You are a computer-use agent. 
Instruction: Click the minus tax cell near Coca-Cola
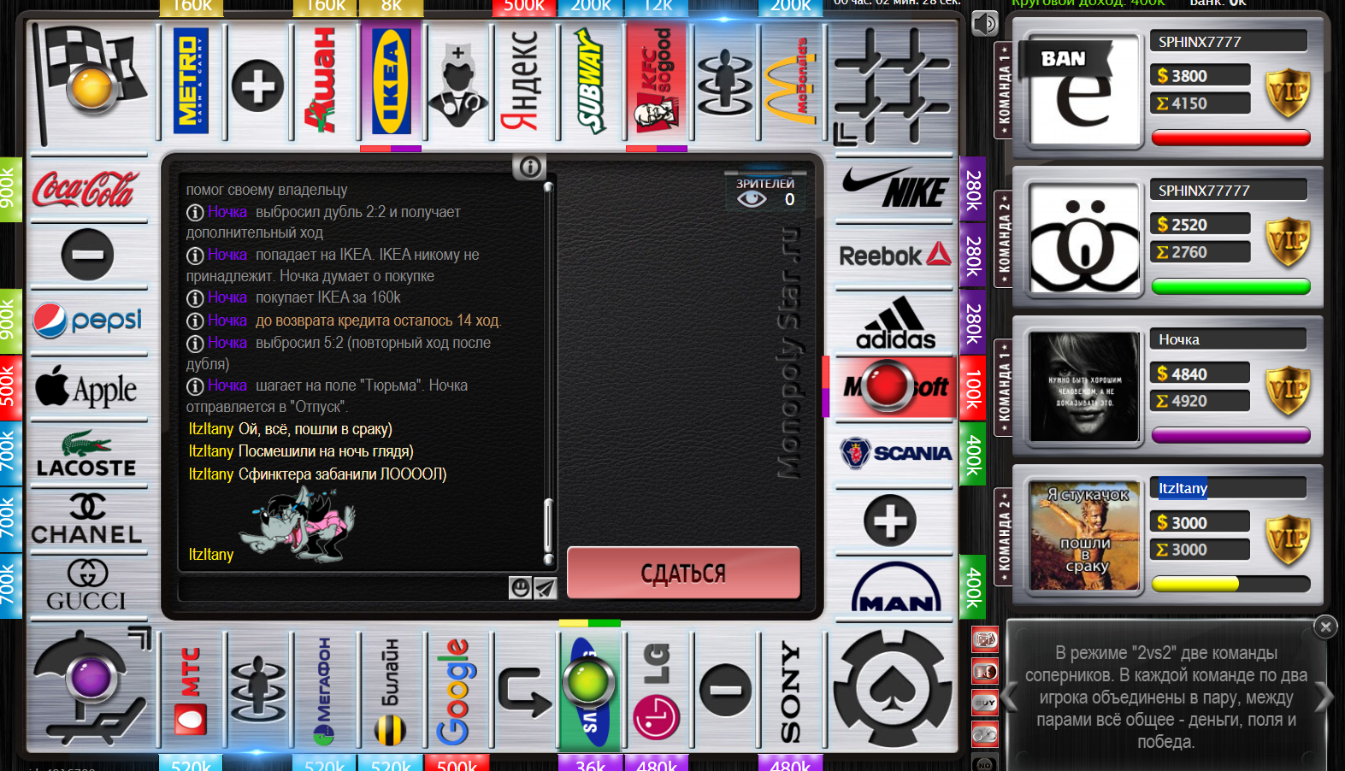pyautogui.click(x=87, y=256)
